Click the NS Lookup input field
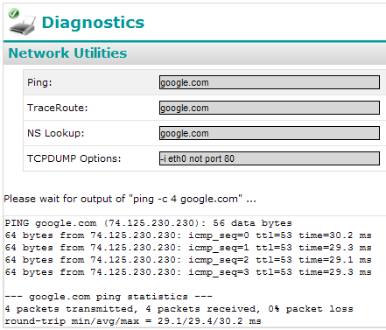Screen dimensions: 386x330 tap(270, 133)
